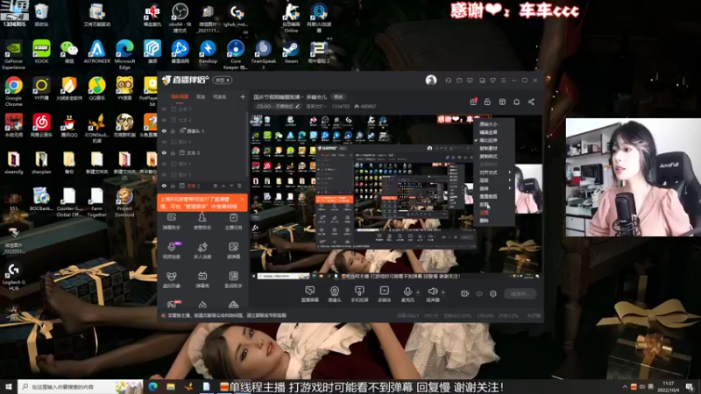
Task: Add a 多媒体 media source
Action: [384, 294]
